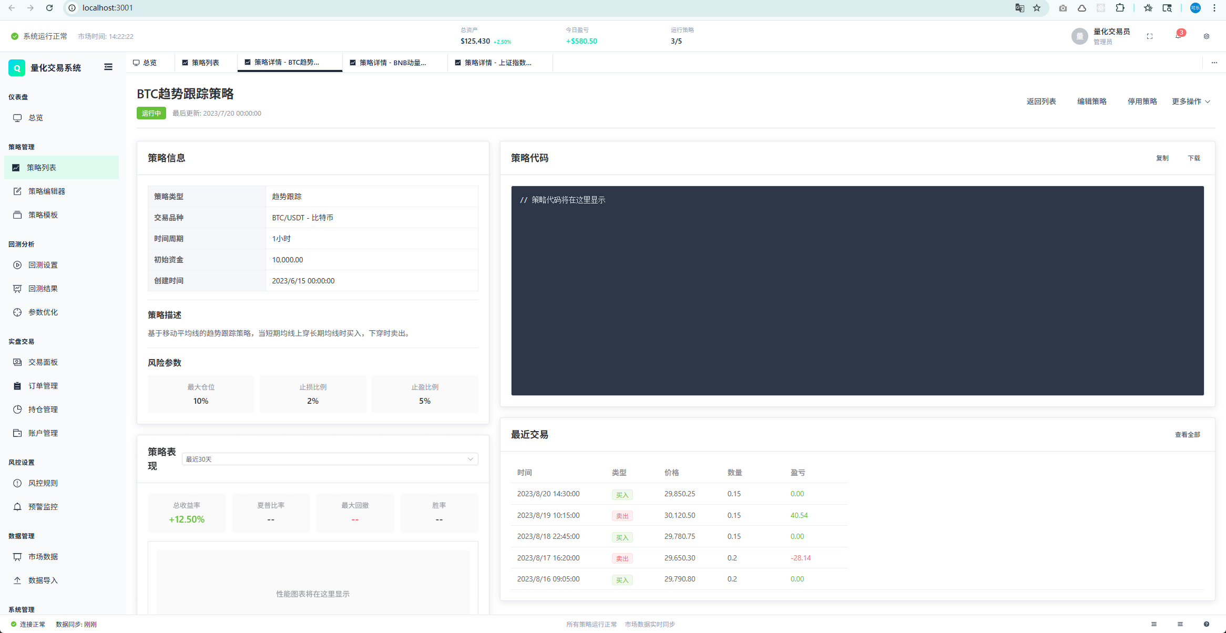
Task: Open 账户管理 in the sidebar
Action: [62, 433]
